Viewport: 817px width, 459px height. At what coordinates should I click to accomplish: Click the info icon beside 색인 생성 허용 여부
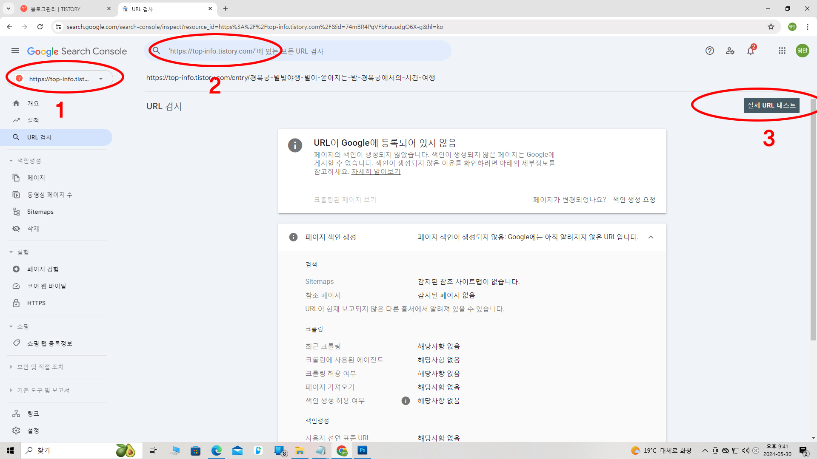(x=406, y=401)
